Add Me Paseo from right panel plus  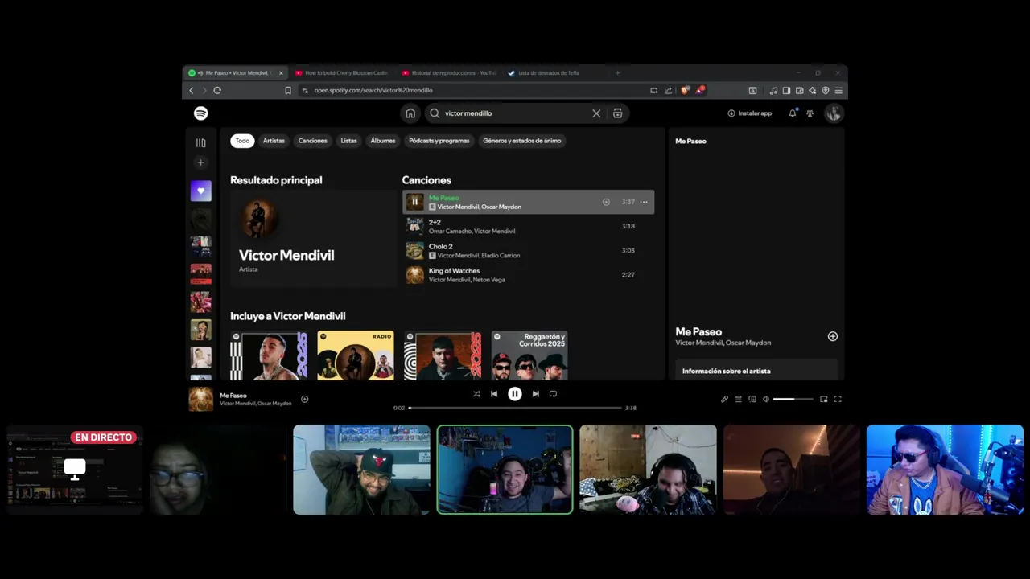point(833,336)
